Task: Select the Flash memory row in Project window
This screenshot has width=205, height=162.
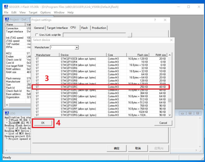Action: [18, 78]
